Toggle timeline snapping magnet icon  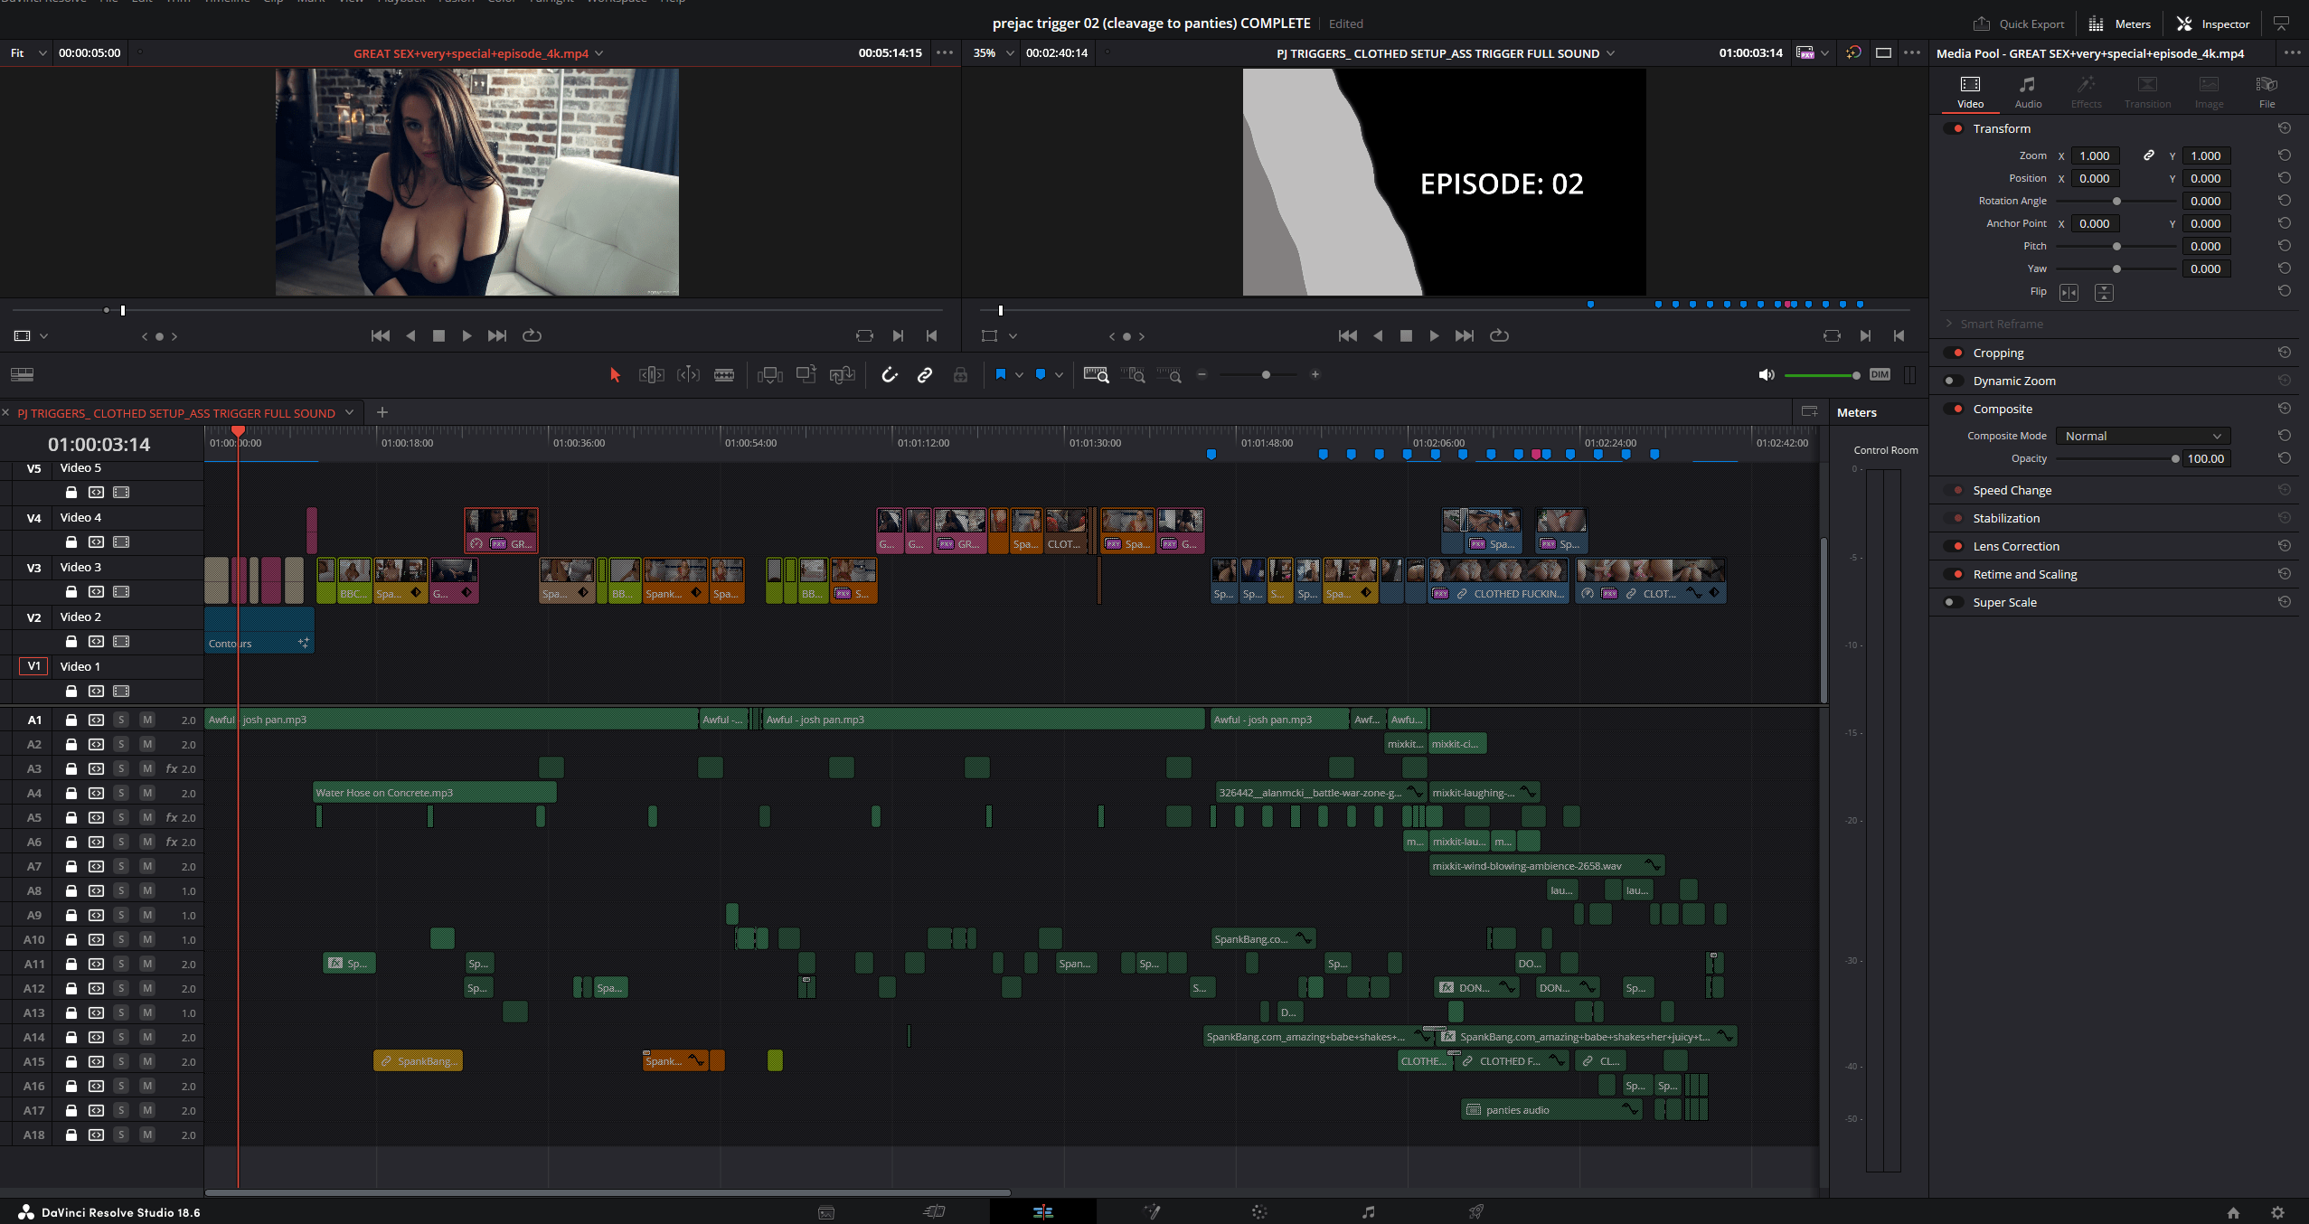[x=890, y=374]
